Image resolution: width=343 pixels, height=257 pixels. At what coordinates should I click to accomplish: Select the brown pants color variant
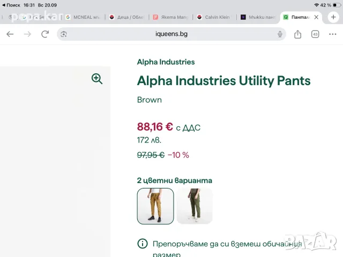155,206
